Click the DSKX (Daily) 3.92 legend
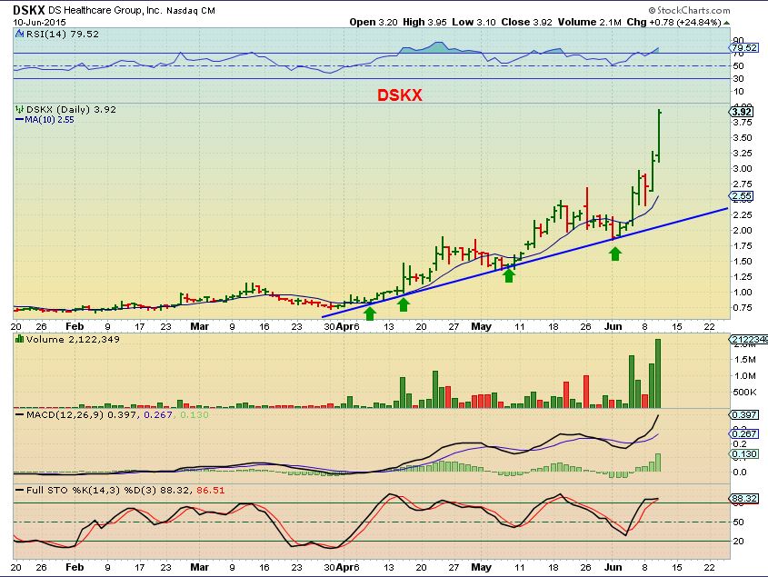The width and height of the screenshot is (768, 577). [x=71, y=109]
